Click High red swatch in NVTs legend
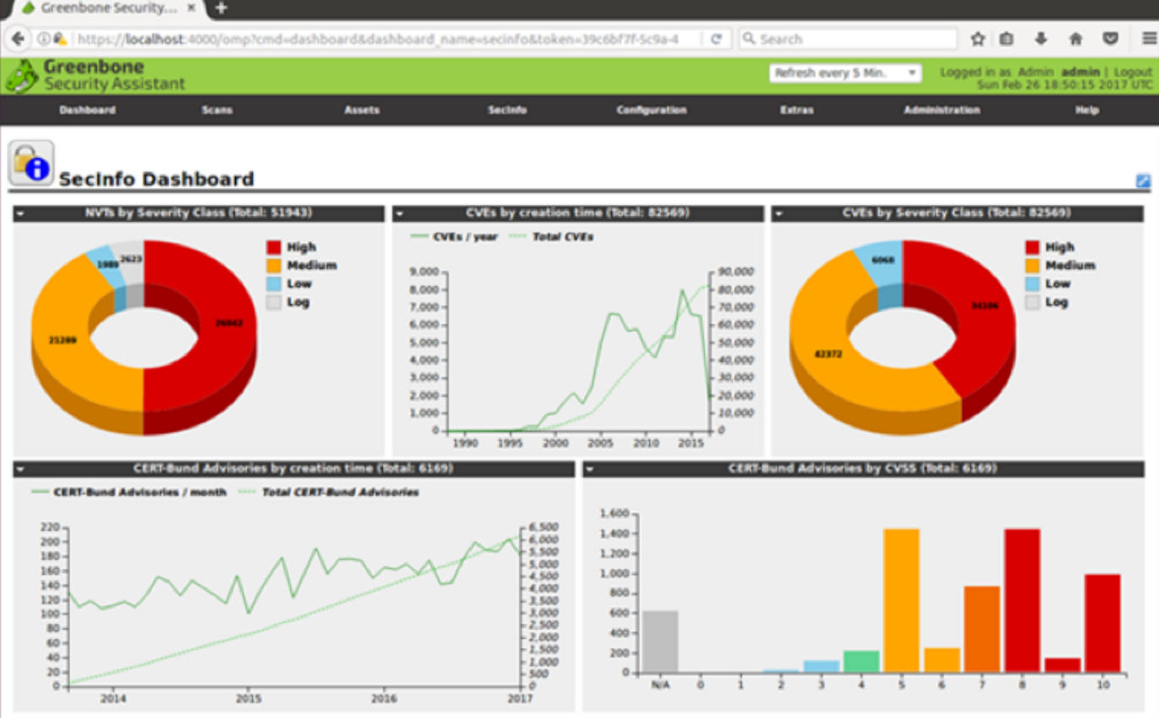Screen dimensions: 1159x718 [274, 247]
